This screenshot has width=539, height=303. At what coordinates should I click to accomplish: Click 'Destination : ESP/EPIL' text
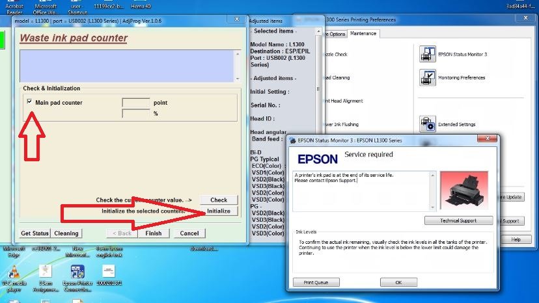280,51
